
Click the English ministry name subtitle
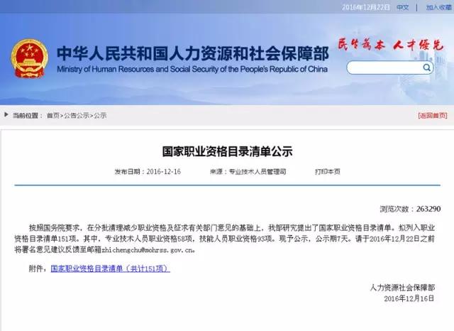point(192,70)
